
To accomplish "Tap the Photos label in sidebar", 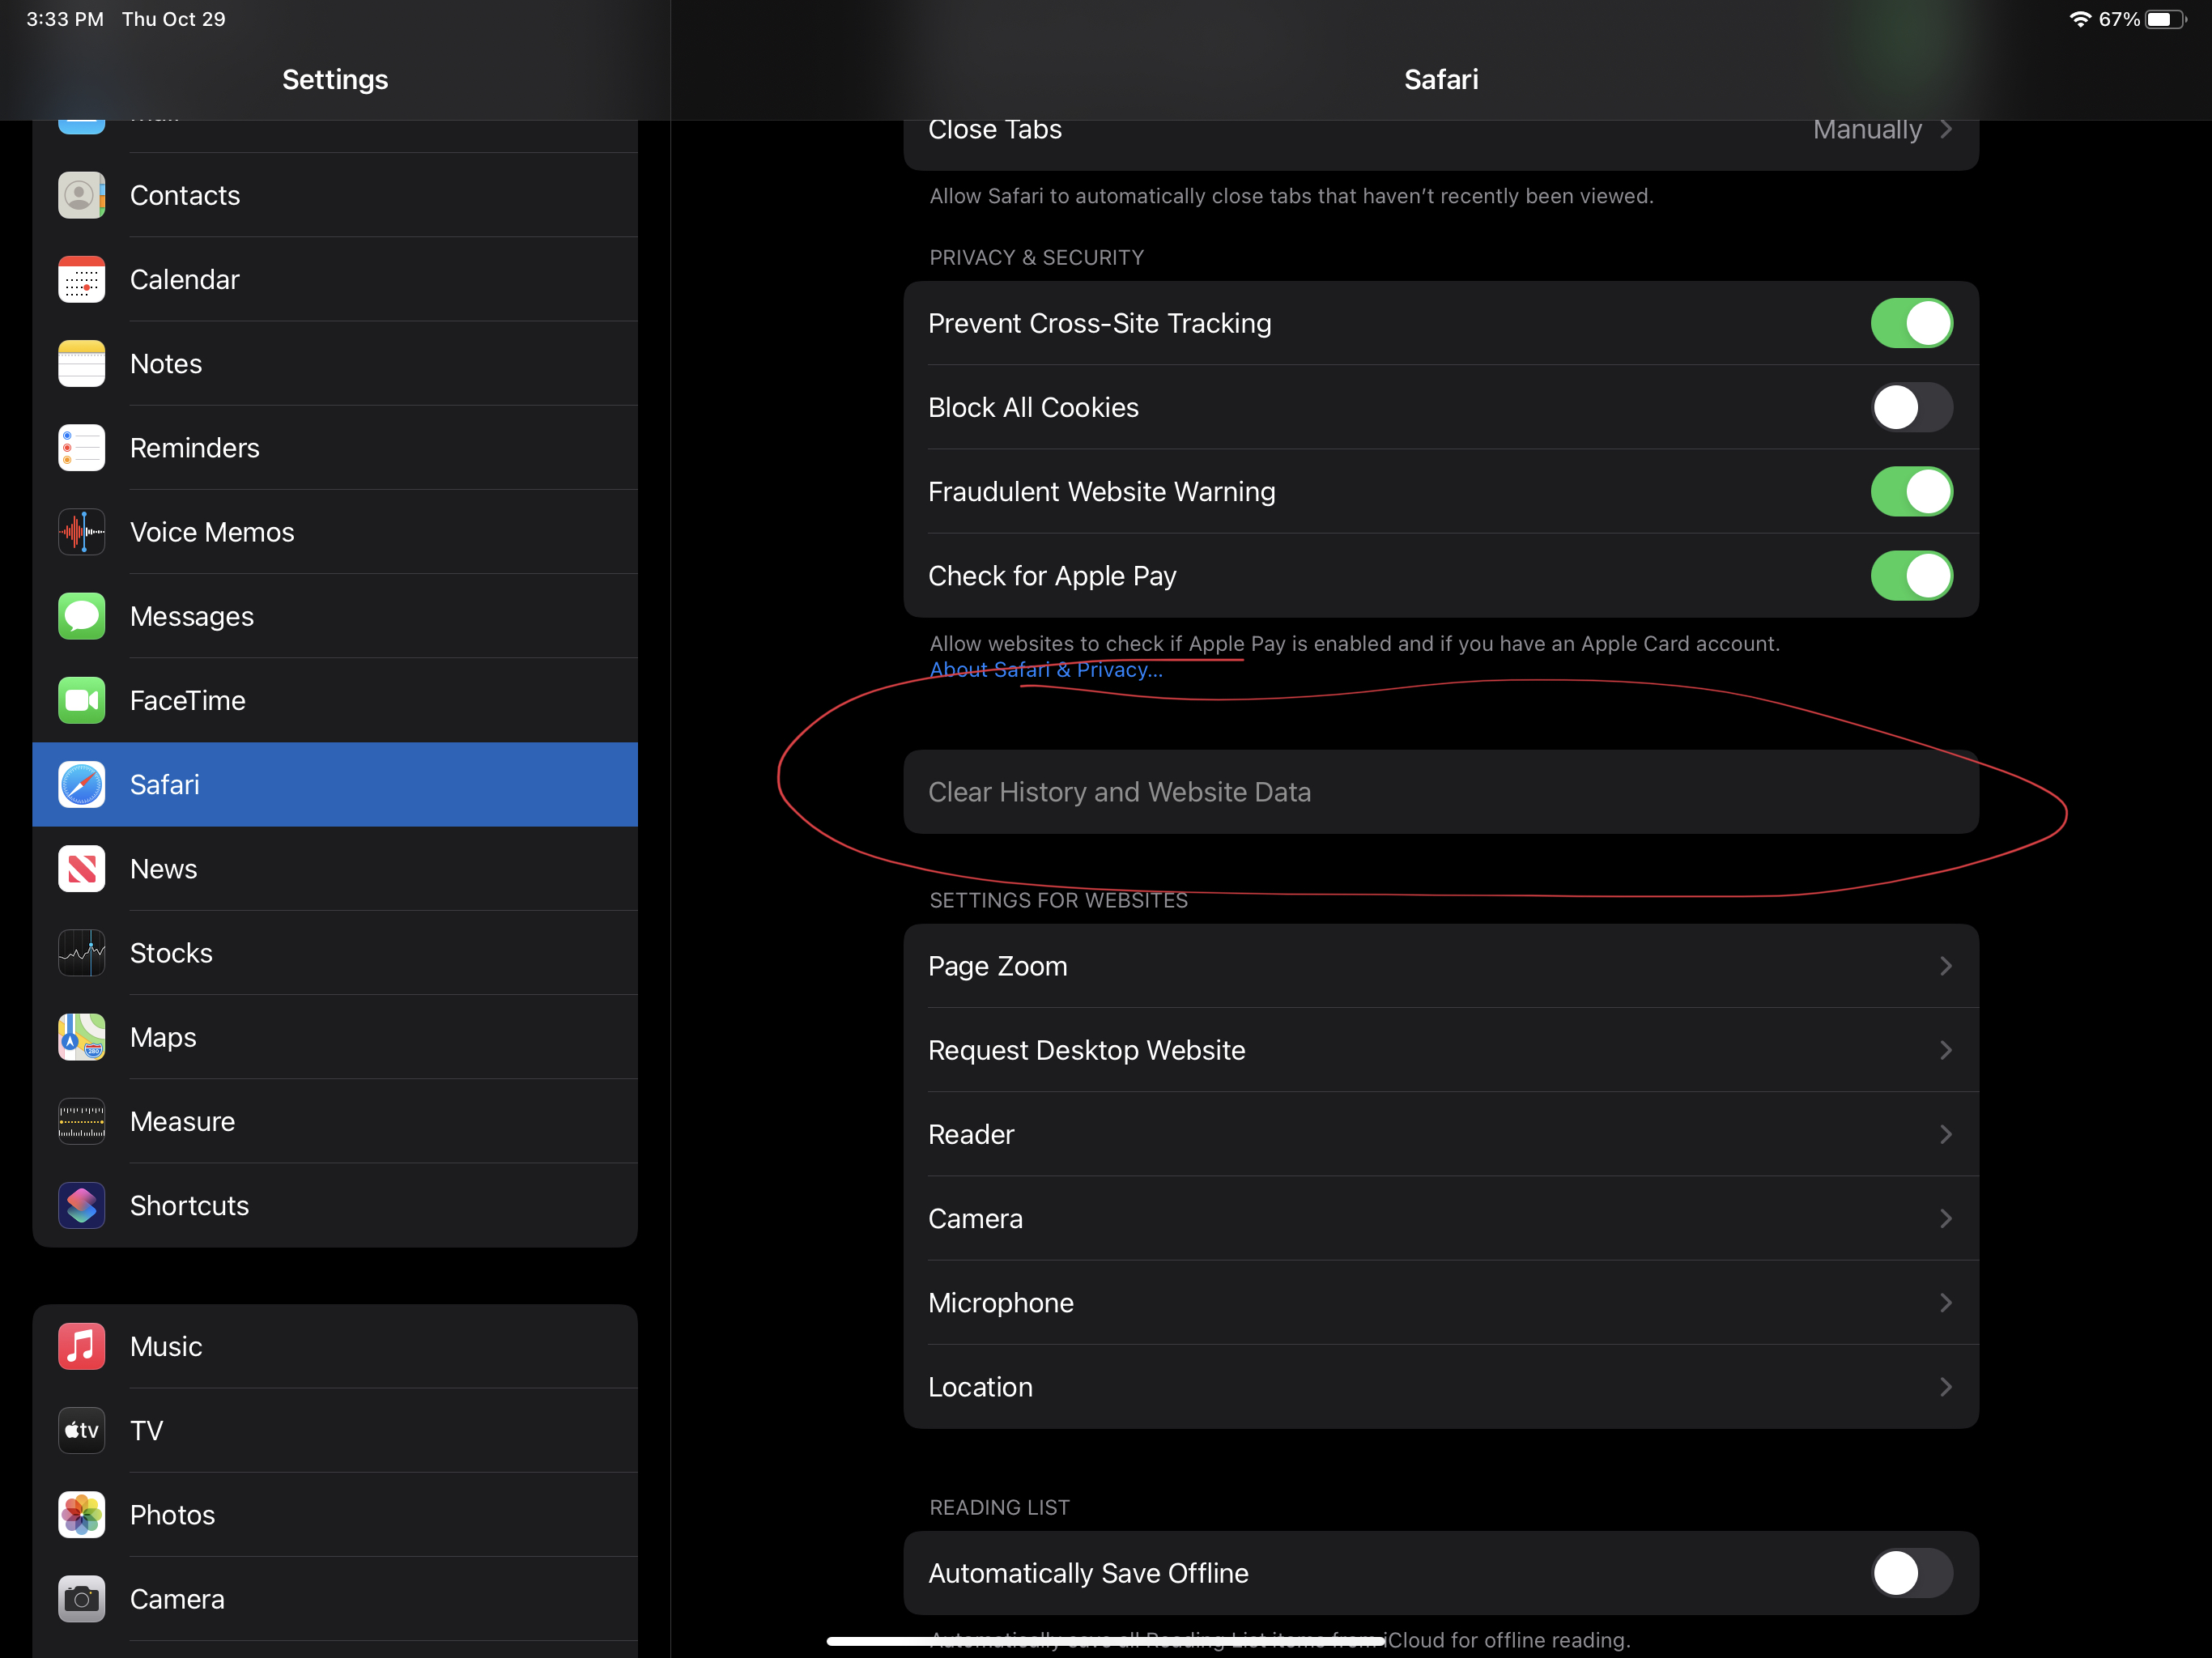I will click(x=172, y=1515).
